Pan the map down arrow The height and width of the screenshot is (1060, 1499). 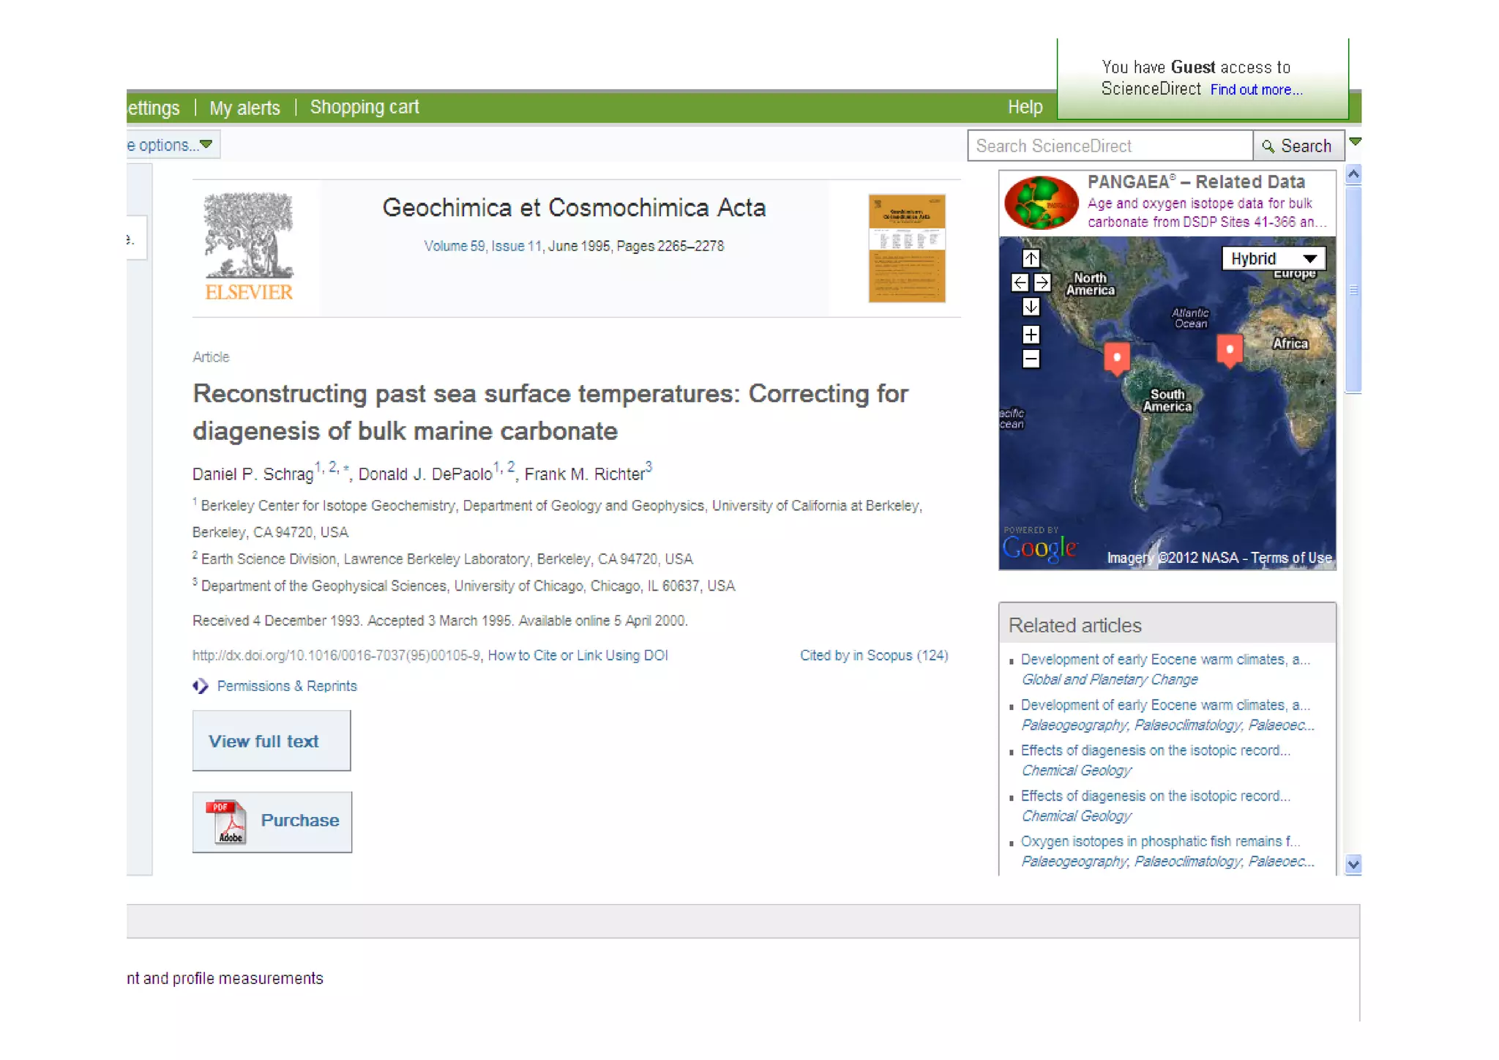[1031, 307]
